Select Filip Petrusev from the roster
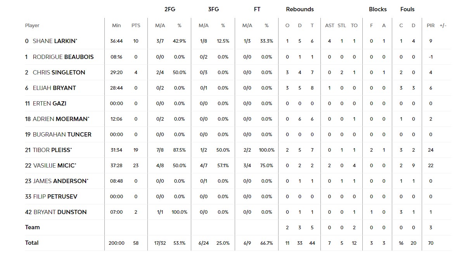The height and width of the screenshot is (256, 457). coord(55,197)
